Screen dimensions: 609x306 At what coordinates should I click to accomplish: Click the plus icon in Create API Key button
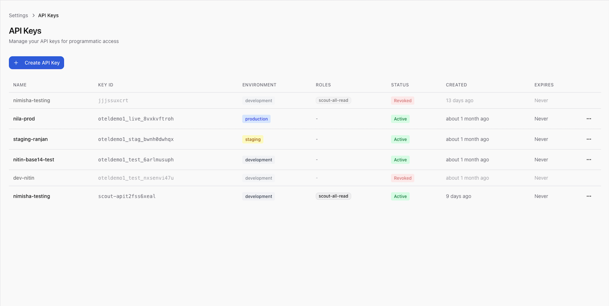16,63
